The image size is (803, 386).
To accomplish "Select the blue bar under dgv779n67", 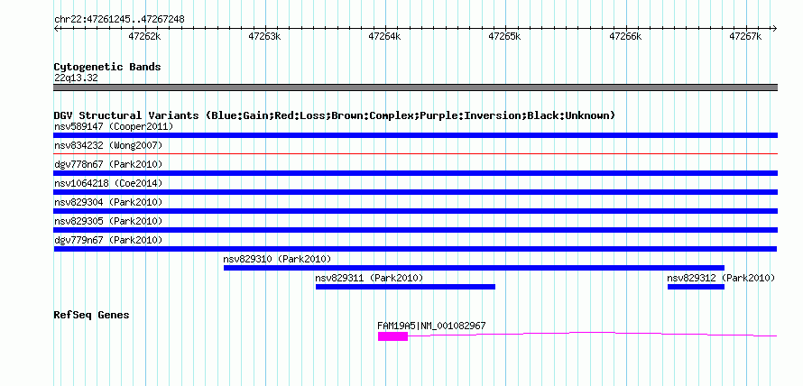I will click(x=415, y=249).
